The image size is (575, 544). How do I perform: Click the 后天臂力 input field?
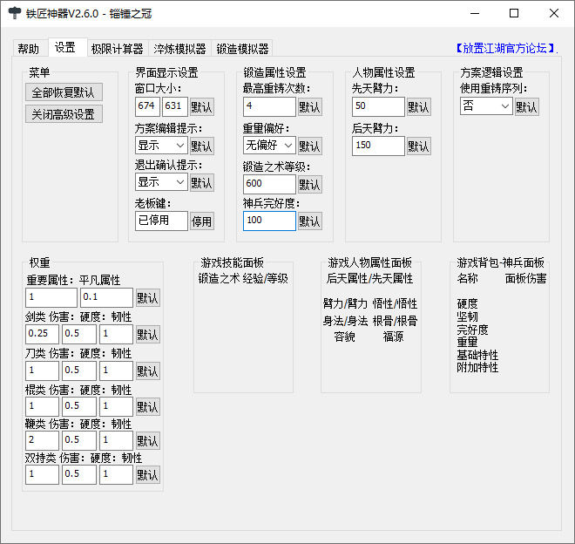click(378, 146)
